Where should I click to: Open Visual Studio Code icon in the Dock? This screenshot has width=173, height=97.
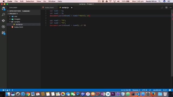click(x=138, y=94)
